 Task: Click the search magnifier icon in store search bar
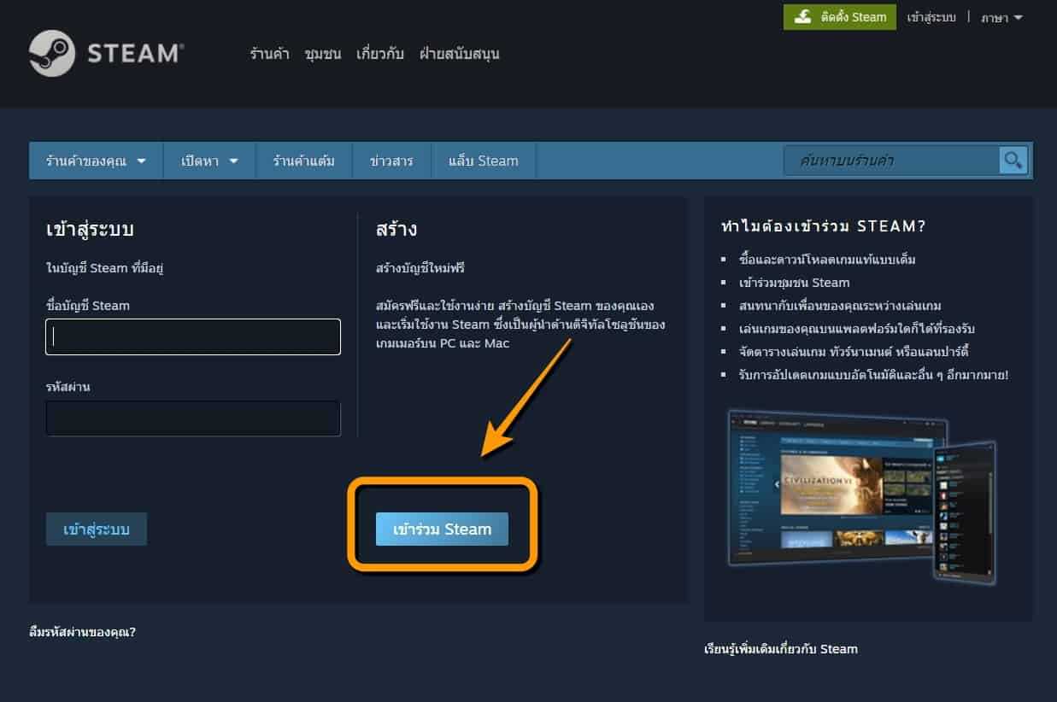point(1012,160)
